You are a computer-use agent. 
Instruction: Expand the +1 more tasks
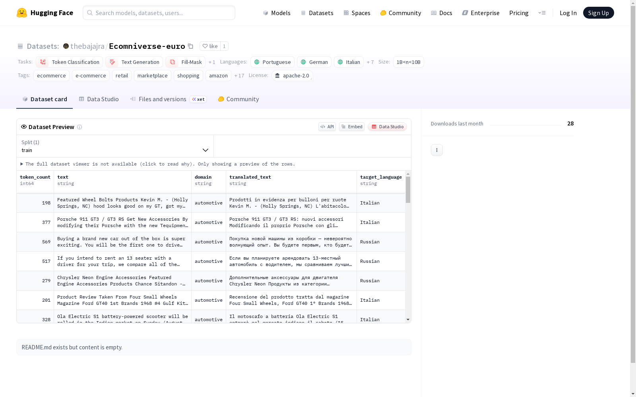click(x=212, y=62)
